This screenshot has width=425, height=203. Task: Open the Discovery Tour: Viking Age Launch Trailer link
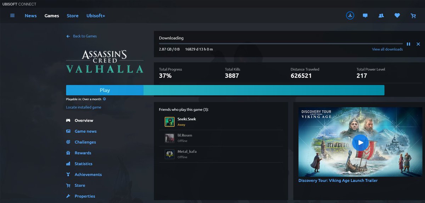coord(338,180)
